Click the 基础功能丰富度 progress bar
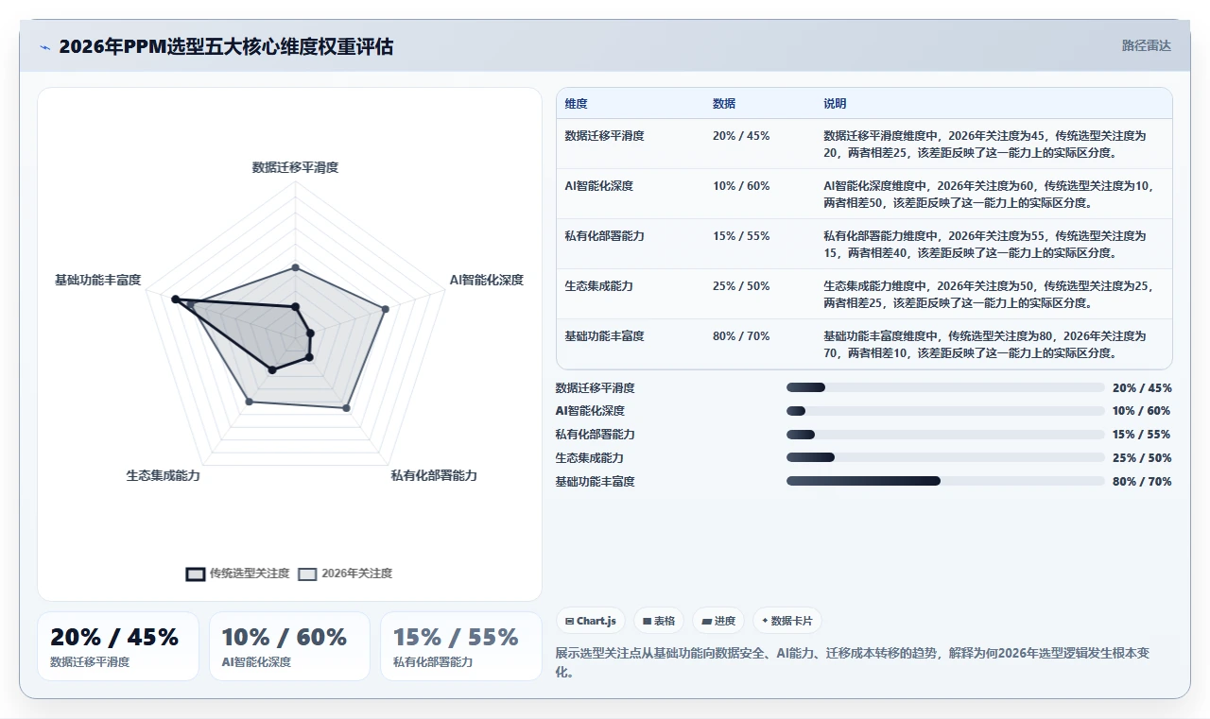The height and width of the screenshot is (719, 1210). [x=945, y=481]
